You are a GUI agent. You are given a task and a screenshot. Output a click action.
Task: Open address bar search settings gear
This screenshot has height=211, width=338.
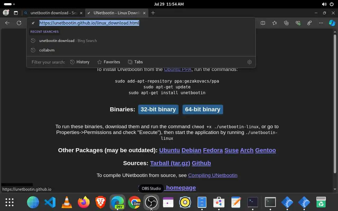click(250, 62)
